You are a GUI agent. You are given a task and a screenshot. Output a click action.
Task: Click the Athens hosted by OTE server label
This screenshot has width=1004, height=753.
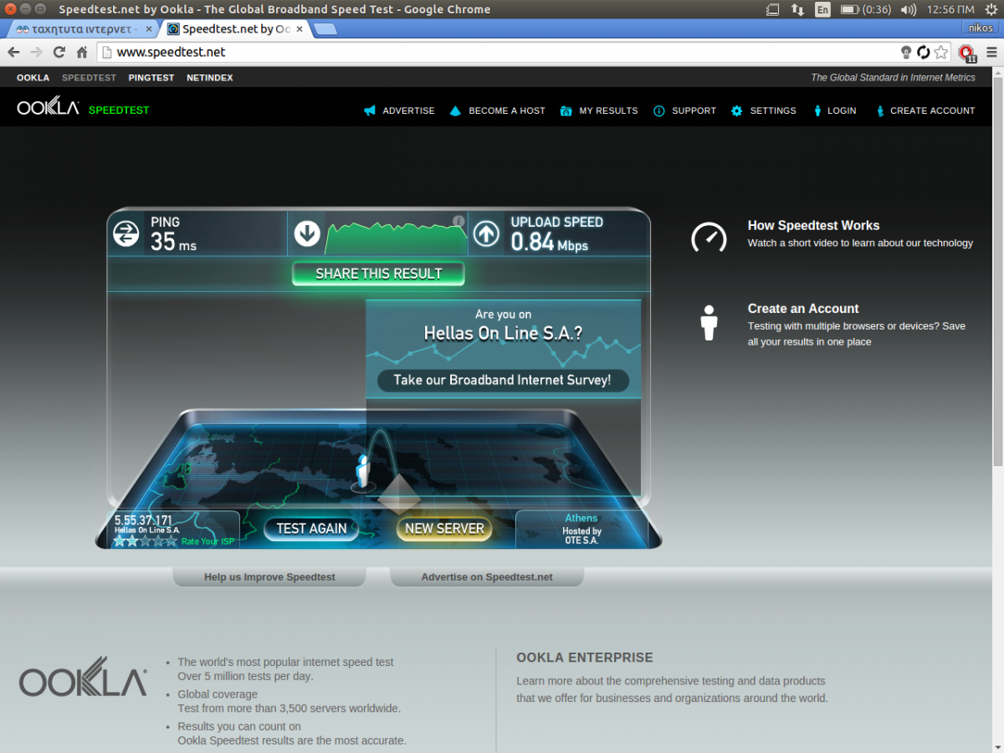[x=581, y=530]
